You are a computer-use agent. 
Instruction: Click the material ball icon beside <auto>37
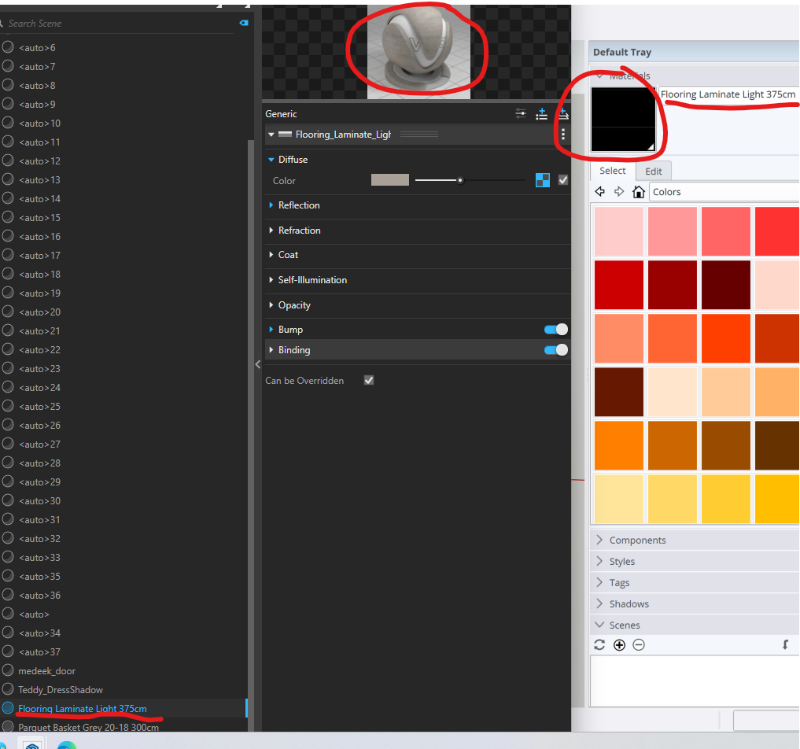pyautogui.click(x=8, y=651)
